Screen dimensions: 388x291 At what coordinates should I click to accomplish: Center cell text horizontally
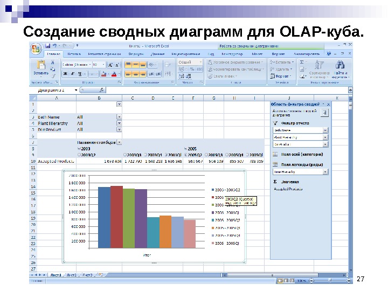pos(135,74)
